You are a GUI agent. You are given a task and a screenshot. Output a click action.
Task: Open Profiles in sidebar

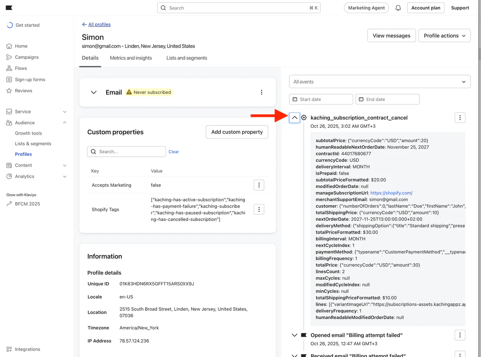click(24, 154)
